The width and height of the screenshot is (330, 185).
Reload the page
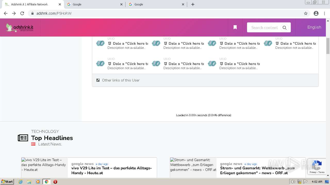click(x=22, y=13)
